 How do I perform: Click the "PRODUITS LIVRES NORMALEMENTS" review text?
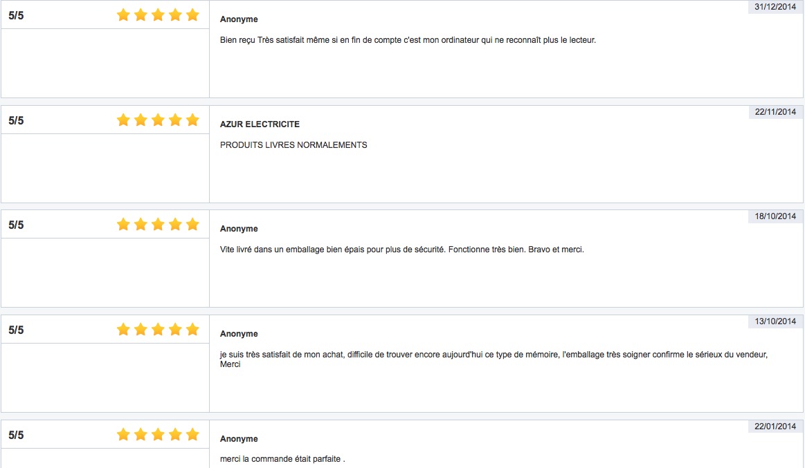[x=293, y=145]
